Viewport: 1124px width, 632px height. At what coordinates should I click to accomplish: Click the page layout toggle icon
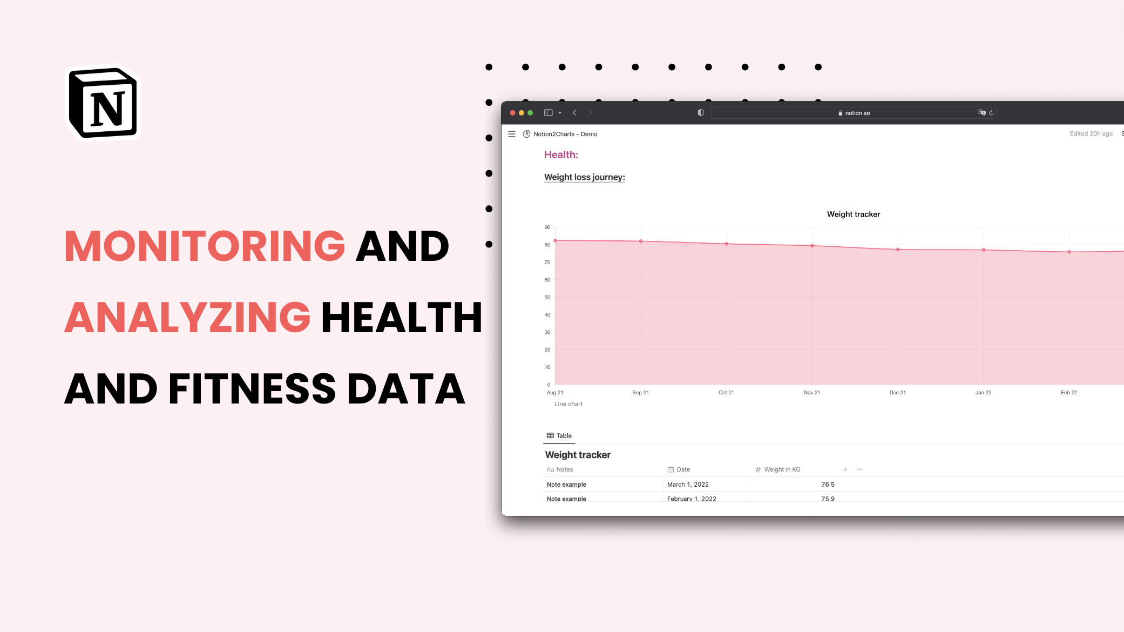(x=548, y=113)
